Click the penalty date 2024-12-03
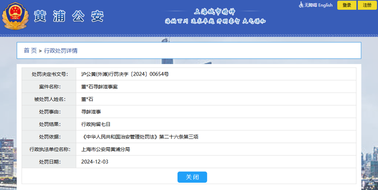 94,162
